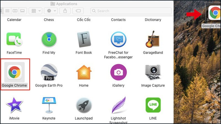Click the LINE app icon
This screenshot has width=221, height=124.
(x=153, y=105)
